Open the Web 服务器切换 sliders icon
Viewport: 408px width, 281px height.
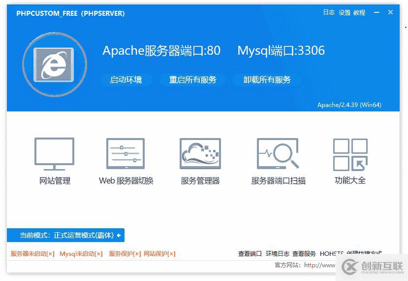point(126,153)
